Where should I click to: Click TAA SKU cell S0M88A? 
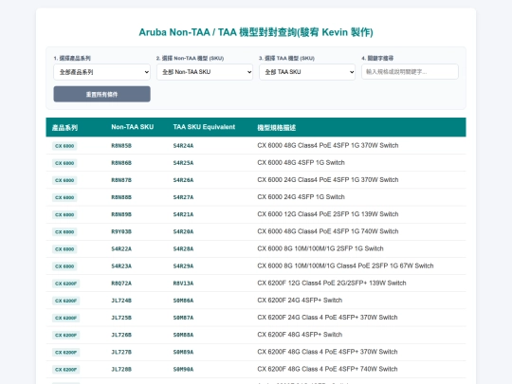183,335
